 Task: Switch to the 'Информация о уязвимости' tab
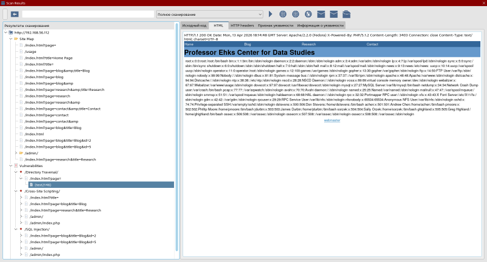(x=321, y=25)
